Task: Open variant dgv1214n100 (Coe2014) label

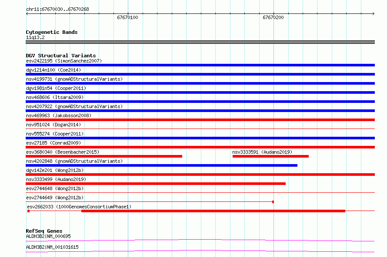Action: [53, 70]
